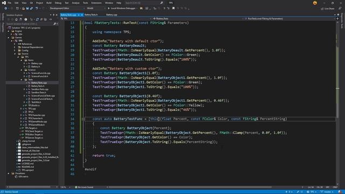345x194 pixels.
Task: Click the split editor icon near scrollbar top
Action: pyautogui.click(x=337, y=19)
